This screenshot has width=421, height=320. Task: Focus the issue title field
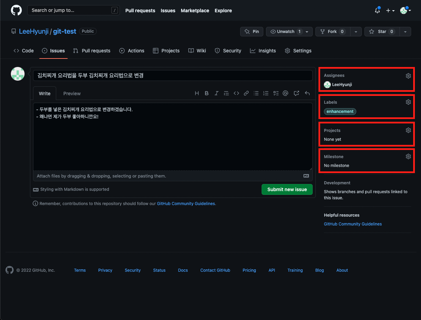tap(173, 75)
